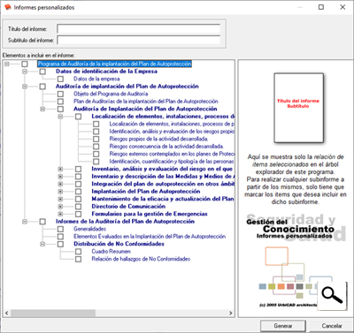The height and width of the screenshot is (333, 354).
Task: Click the scrollbar left arrow
Action: pyautogui.click(x=7, y=313)
